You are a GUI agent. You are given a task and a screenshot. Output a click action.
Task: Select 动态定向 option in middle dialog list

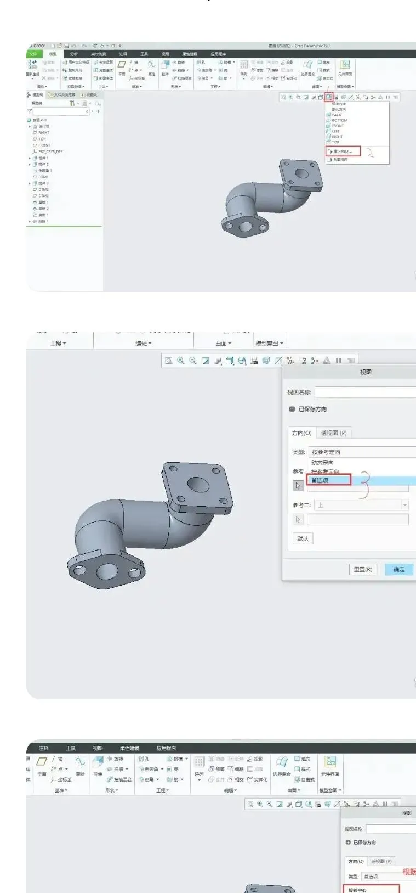[322, 463]
